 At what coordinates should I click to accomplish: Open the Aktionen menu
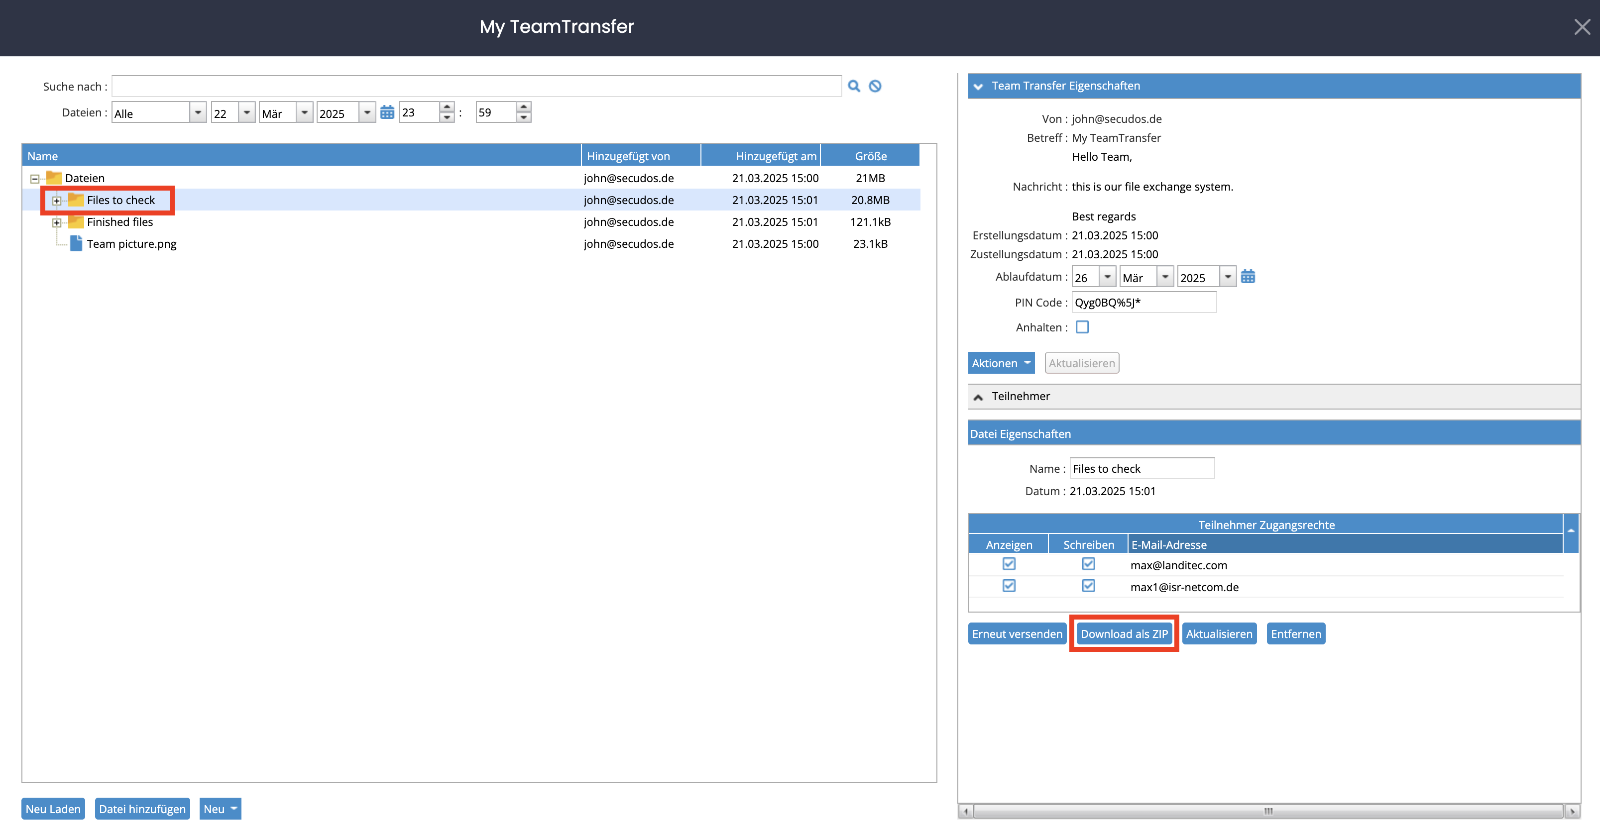click(1001, 363)
